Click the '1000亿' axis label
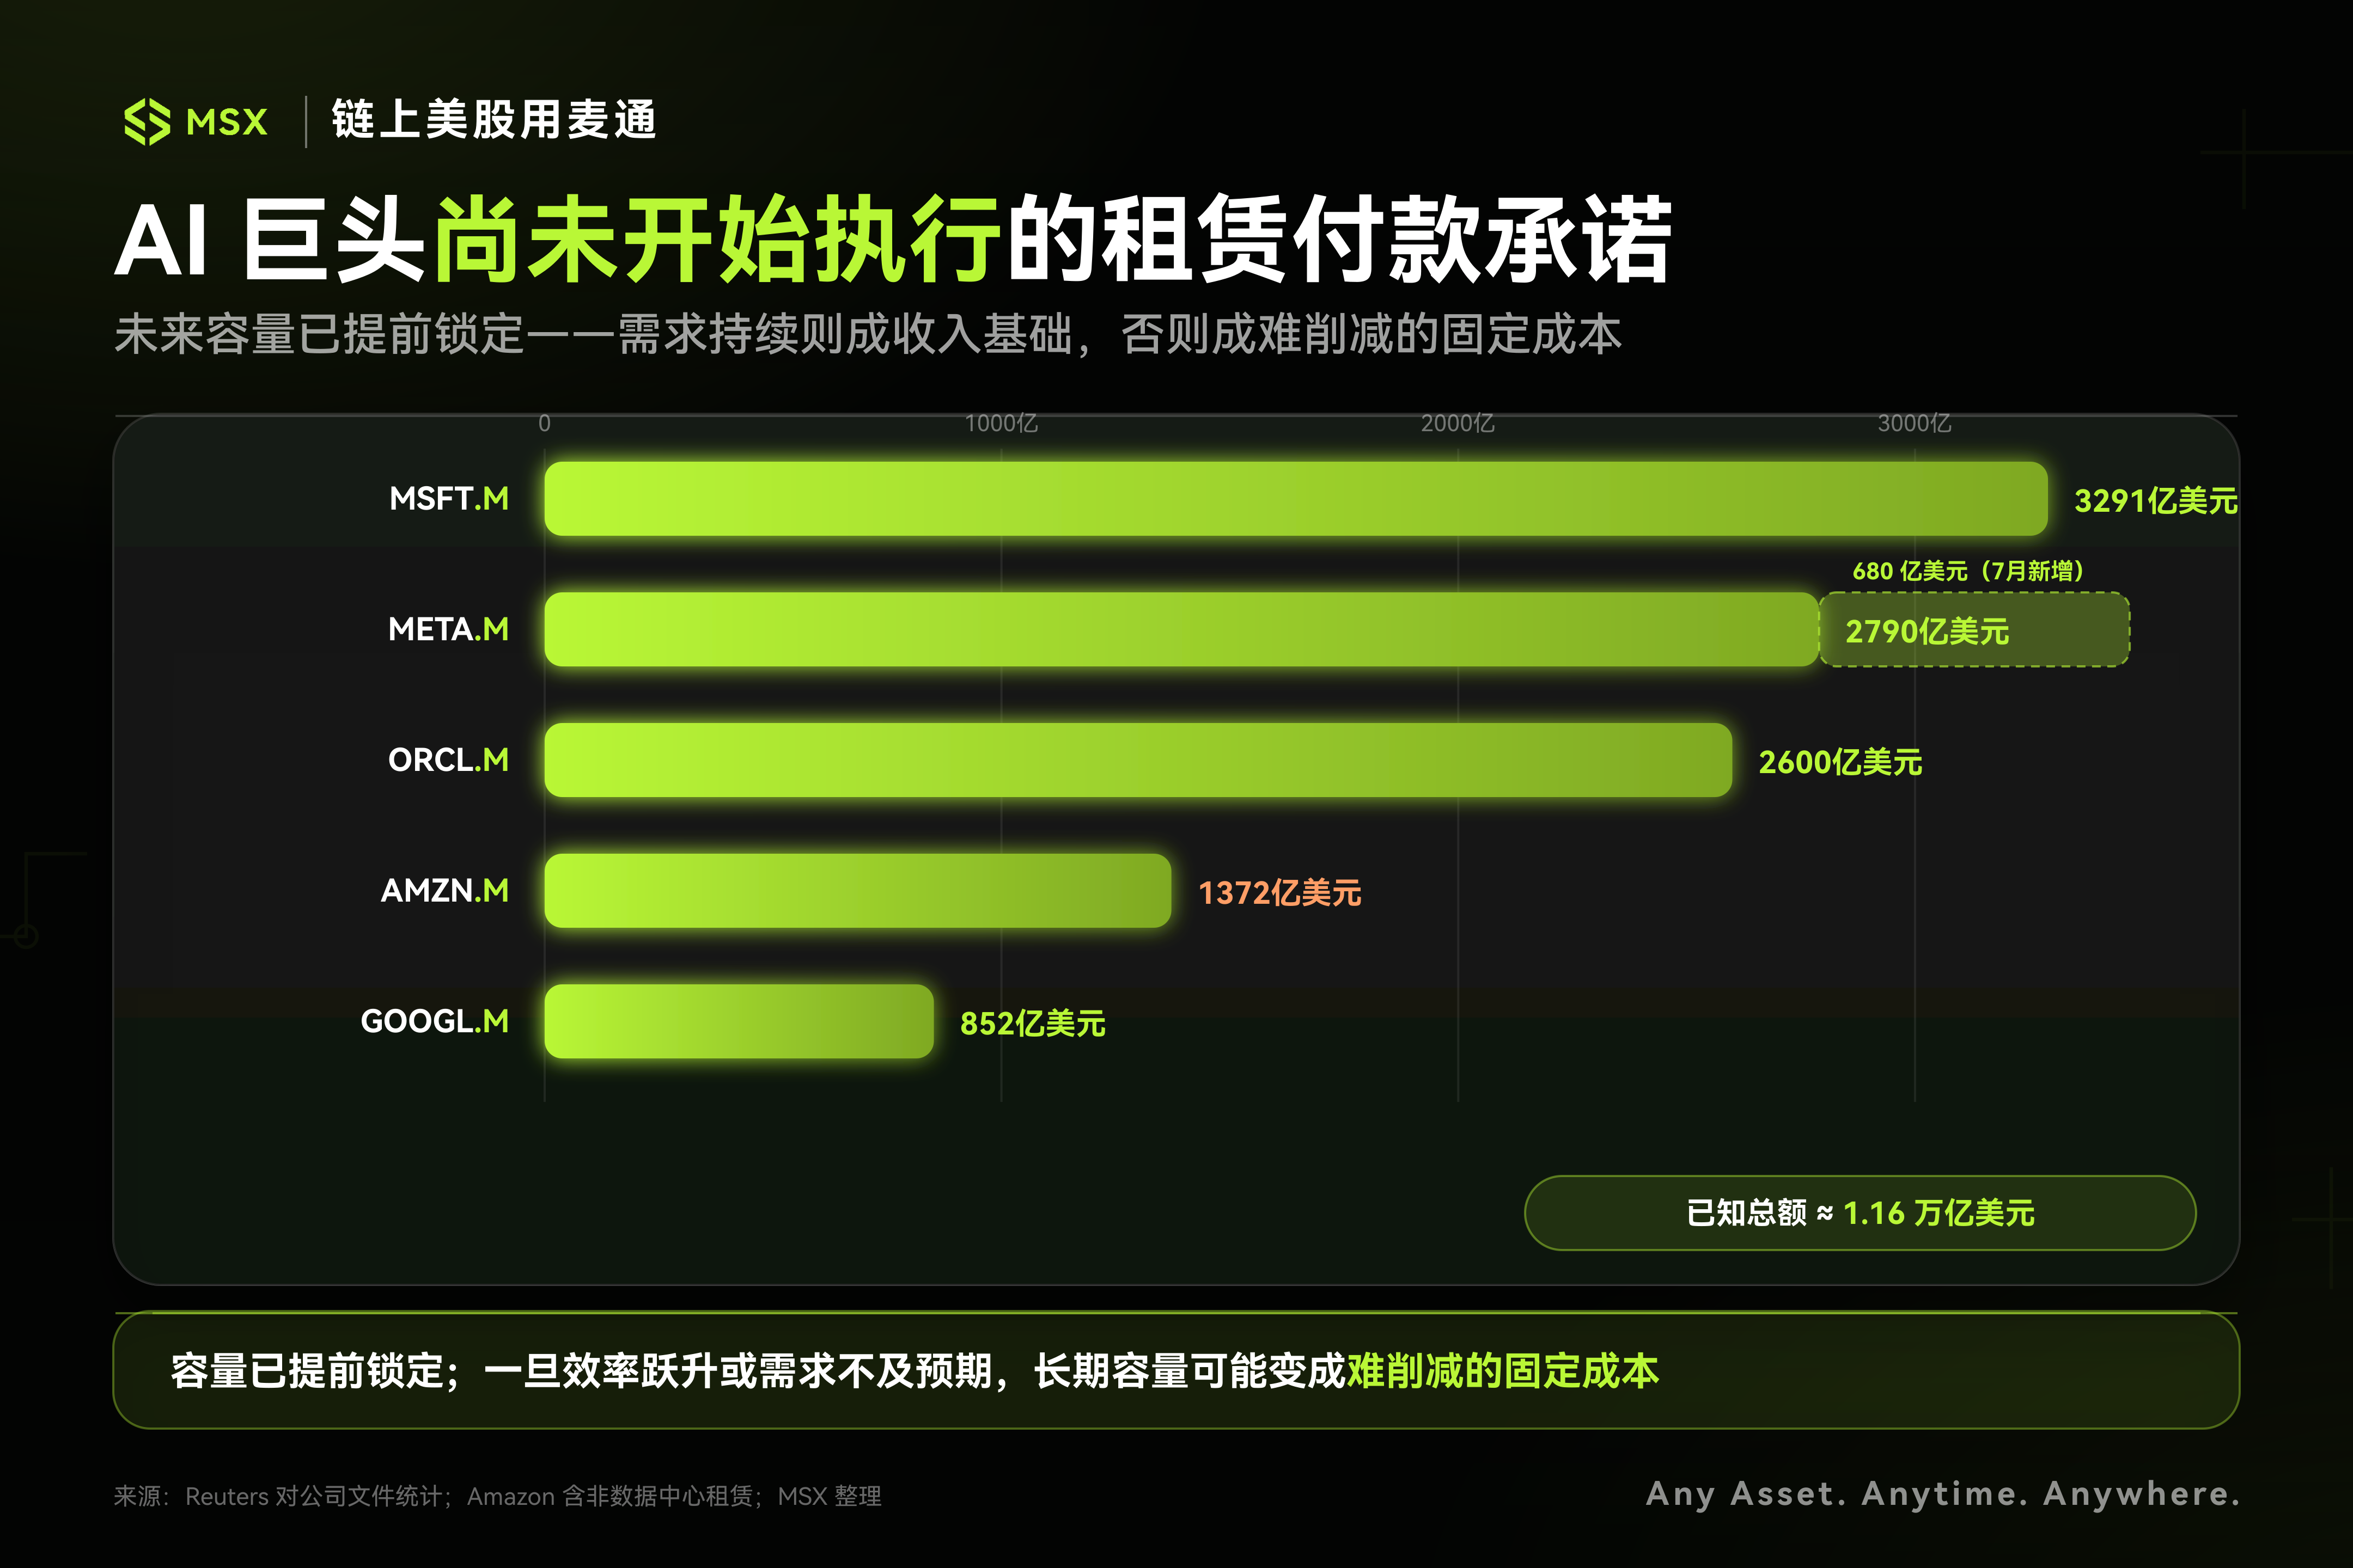The height and width of the screenshot is (1568, 2353). point(1002,423)
